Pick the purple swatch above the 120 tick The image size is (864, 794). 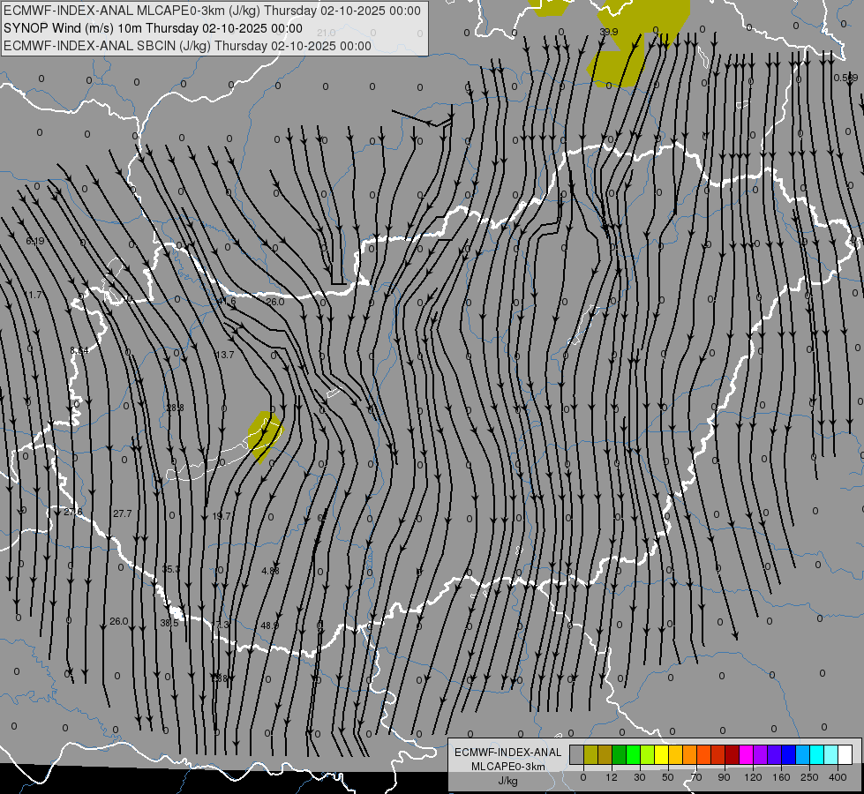(761, 754)
